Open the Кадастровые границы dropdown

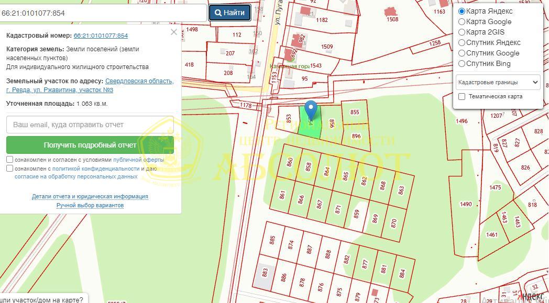pos(498,82)
